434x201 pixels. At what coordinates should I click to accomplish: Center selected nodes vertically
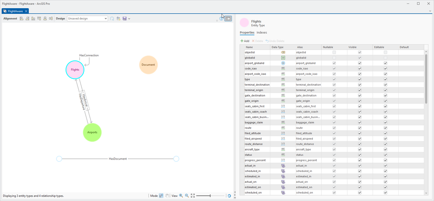pos(45,19)
